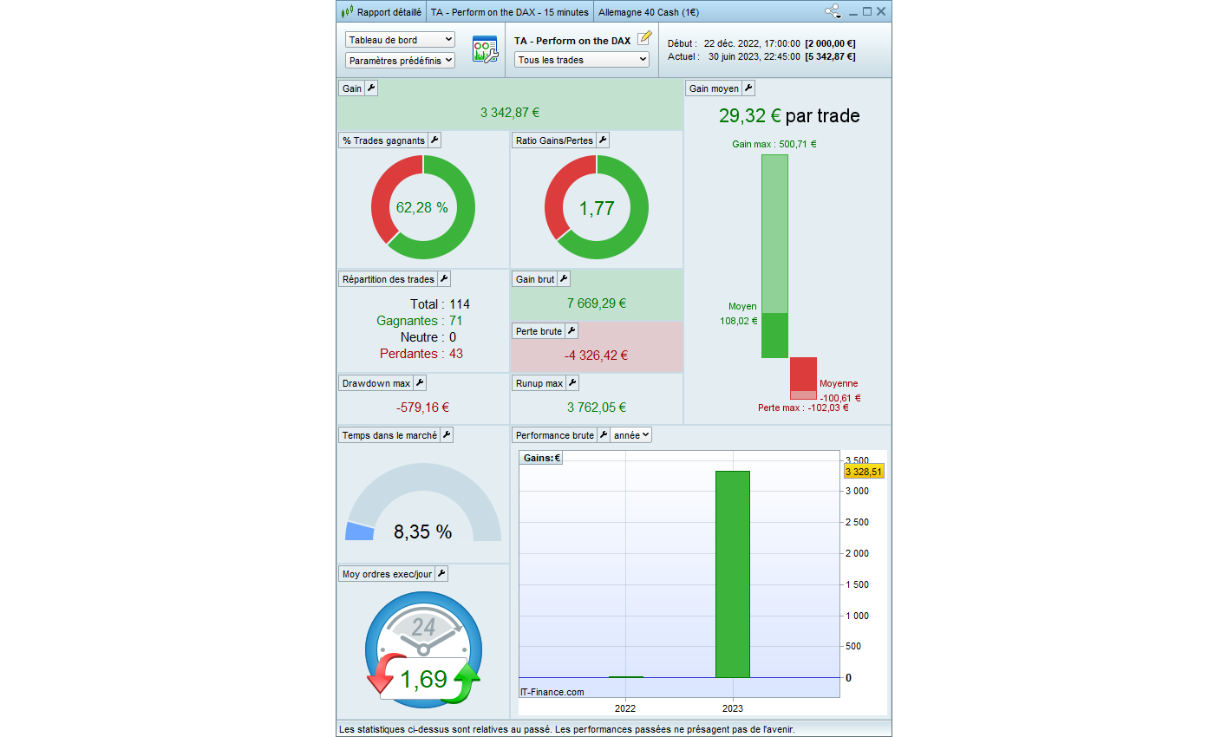Open wrench for Moy ordres exec/jour
Viewport: 1228px width, 737px height.
pos(441,574)
